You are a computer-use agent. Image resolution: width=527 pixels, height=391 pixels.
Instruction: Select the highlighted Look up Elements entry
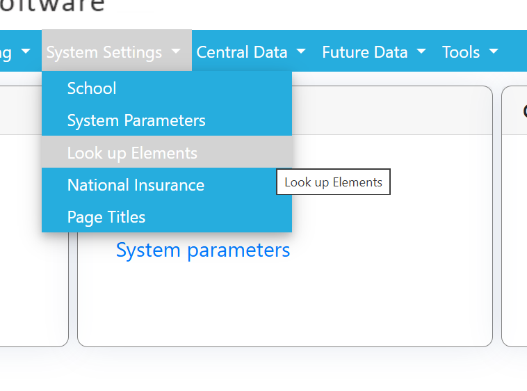tap(132, 153)
